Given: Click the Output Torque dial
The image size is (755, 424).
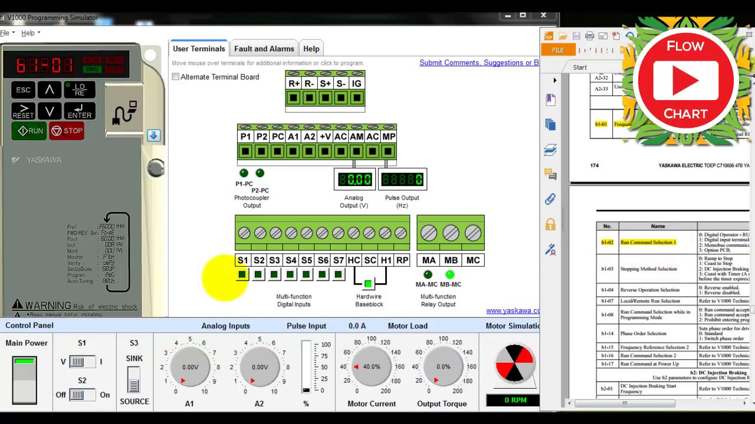Looking at the screenshot, I should 444,367.
